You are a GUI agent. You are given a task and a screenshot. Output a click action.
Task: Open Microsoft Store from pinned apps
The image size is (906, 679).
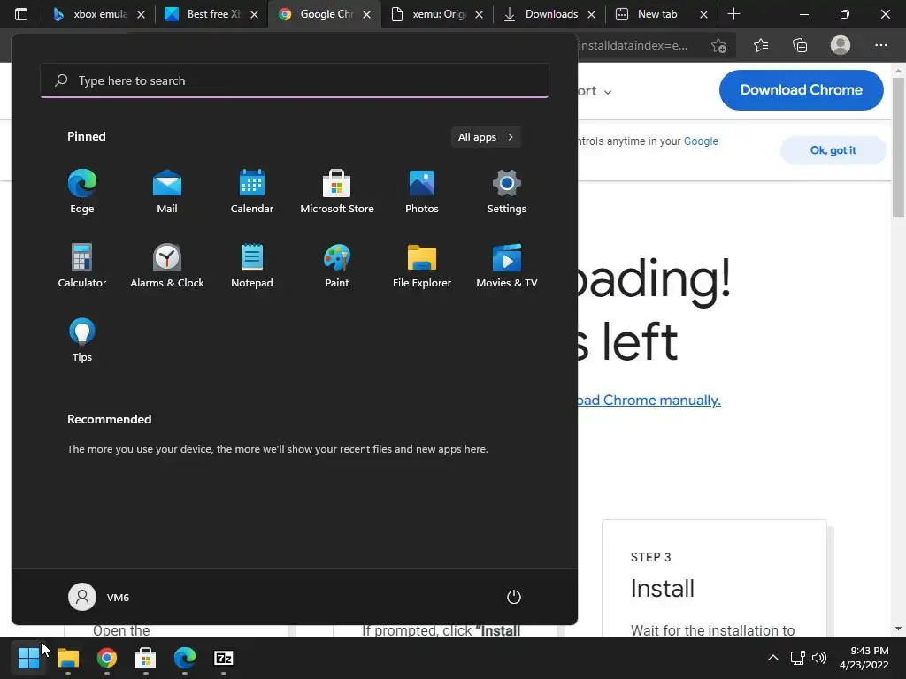pos(337,192)
